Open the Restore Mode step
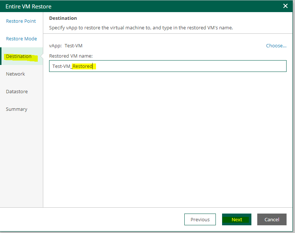295x233 pixels. pos(21,39)
